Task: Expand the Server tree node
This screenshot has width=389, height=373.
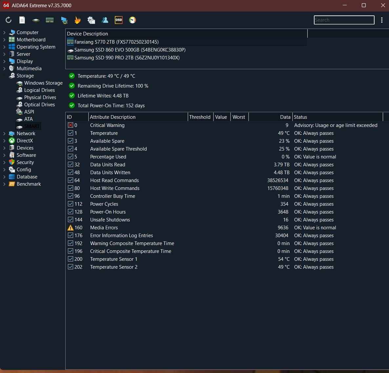Action: [x=4, y=54]
